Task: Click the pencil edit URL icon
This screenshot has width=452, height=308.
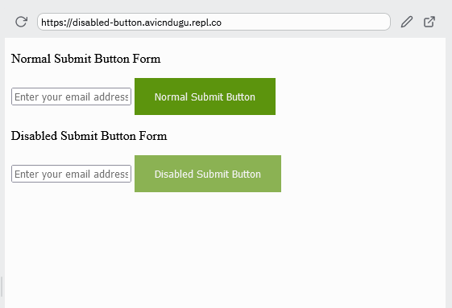Action: [x=406, y=22]
